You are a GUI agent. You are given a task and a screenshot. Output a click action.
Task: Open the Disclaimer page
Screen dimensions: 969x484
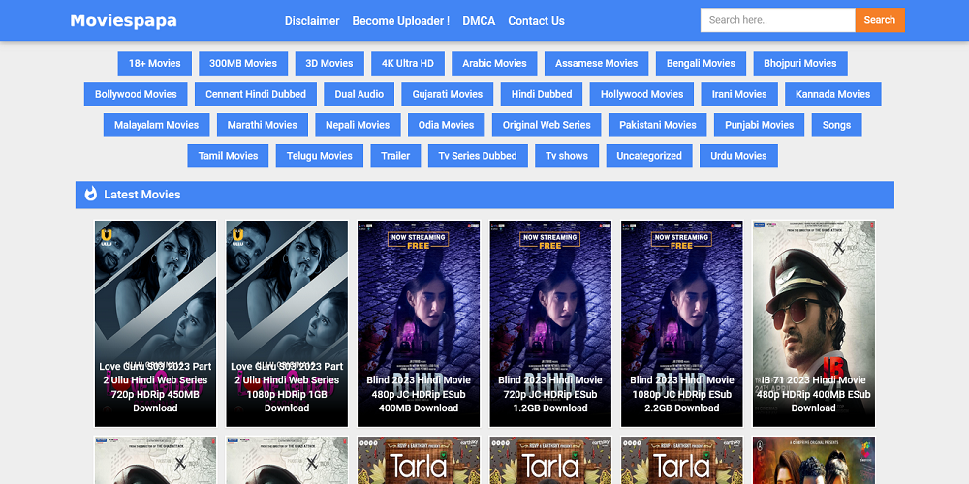click(312, 21)
